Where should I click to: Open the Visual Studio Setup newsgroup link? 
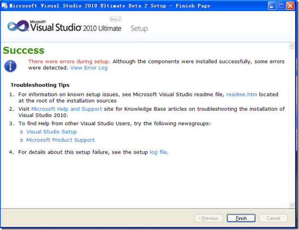[51, 132]
